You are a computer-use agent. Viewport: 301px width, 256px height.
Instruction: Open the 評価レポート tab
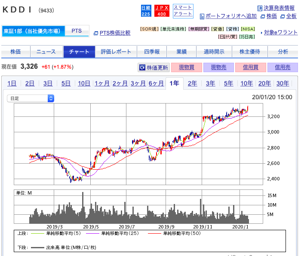(116, 52)
